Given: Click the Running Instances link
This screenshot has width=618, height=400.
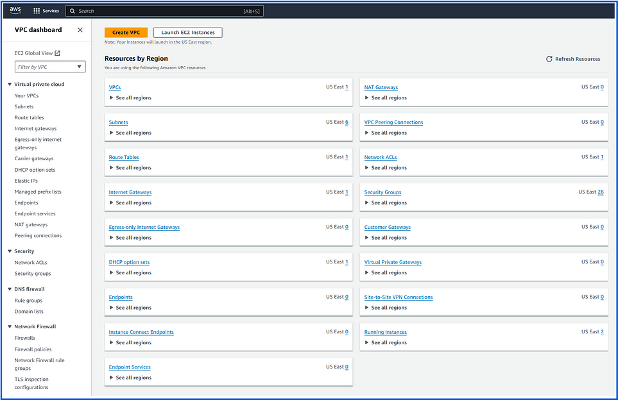Looking at the screenshot, I should point(386,332).
